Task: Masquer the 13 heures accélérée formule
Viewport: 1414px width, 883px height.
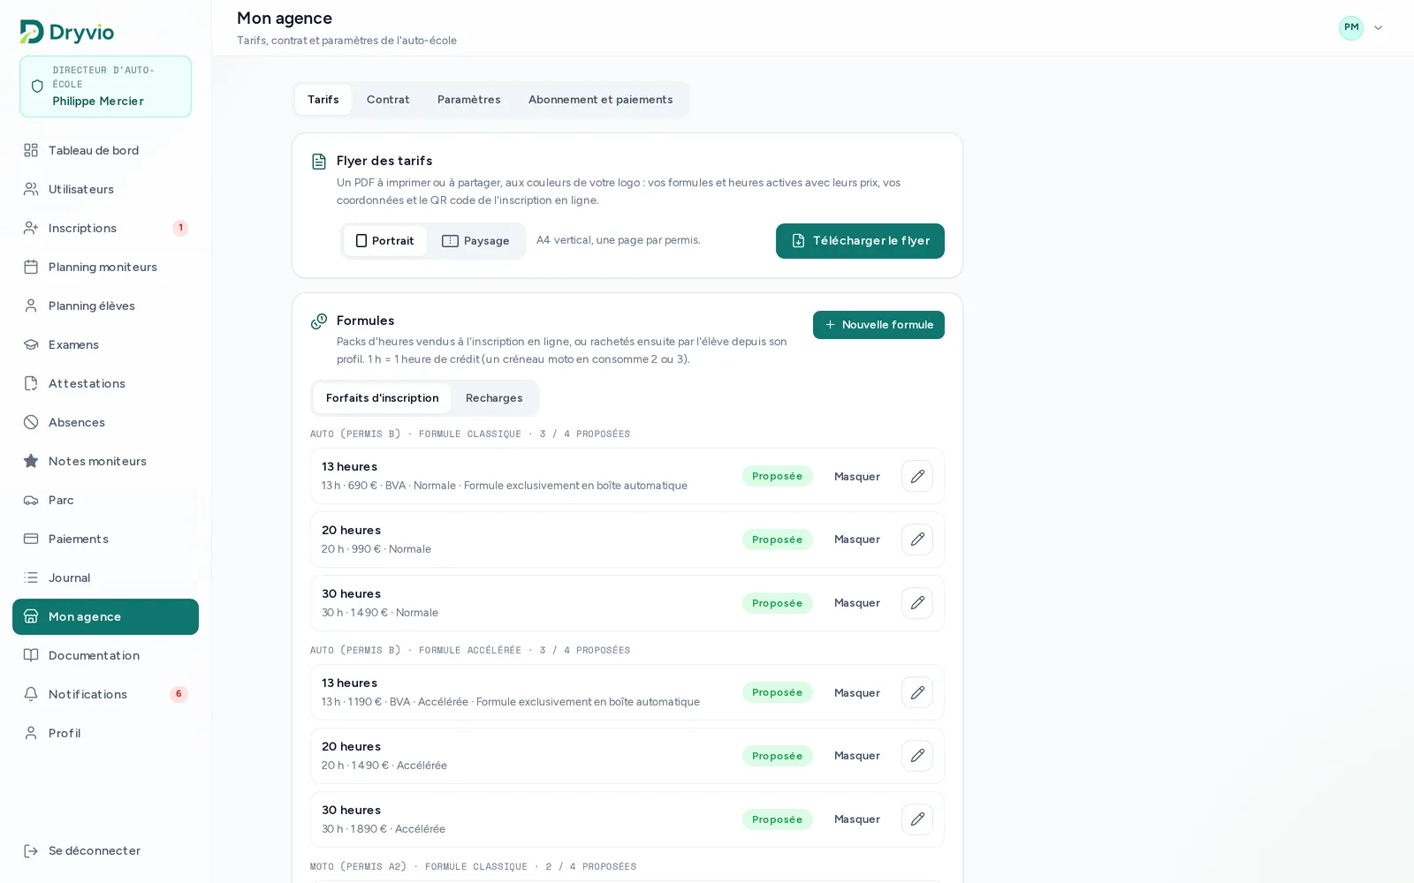Action: coord(856,692)
